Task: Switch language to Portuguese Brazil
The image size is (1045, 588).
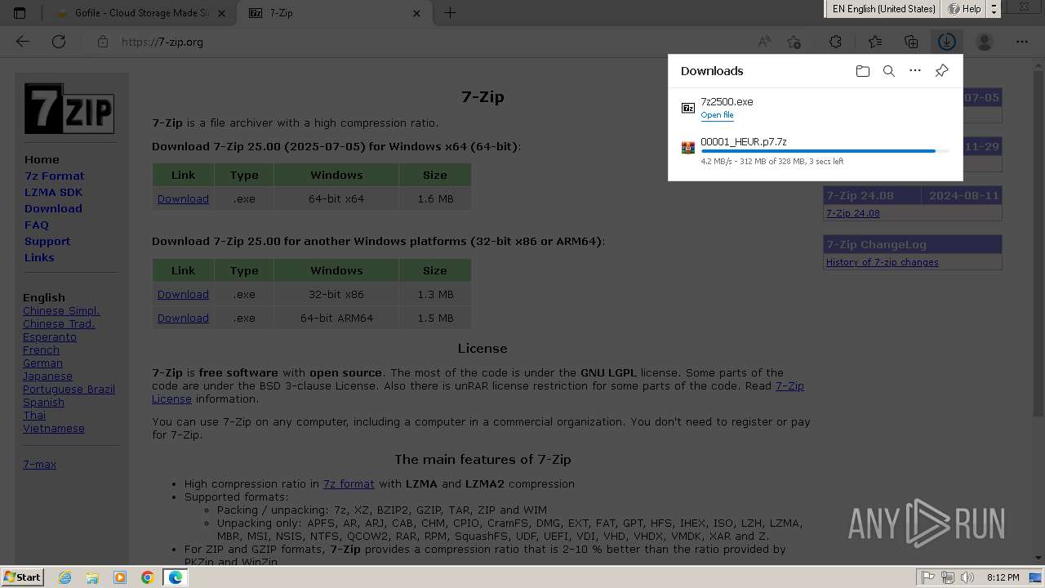Action: 69,389
